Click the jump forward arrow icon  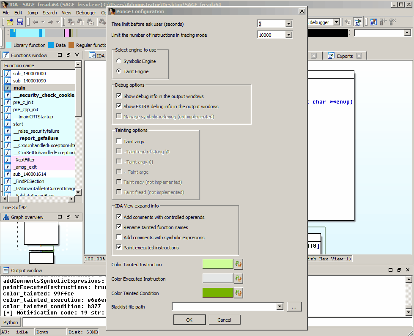[50, 22]
